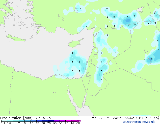This screenshot has width=160, height=124.
Task: Pick the 15–20 mm blue legend swatch
Action: (39, 121)
